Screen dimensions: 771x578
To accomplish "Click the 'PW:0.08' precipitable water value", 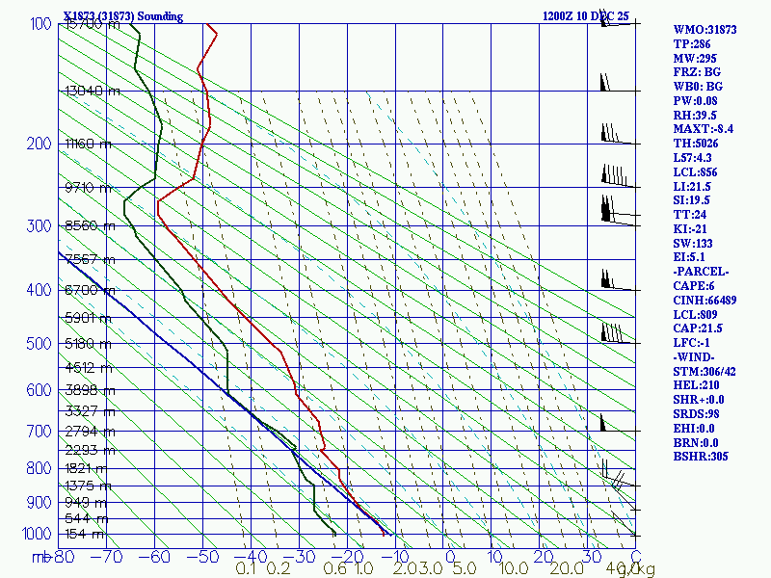I will click(695, 101).
